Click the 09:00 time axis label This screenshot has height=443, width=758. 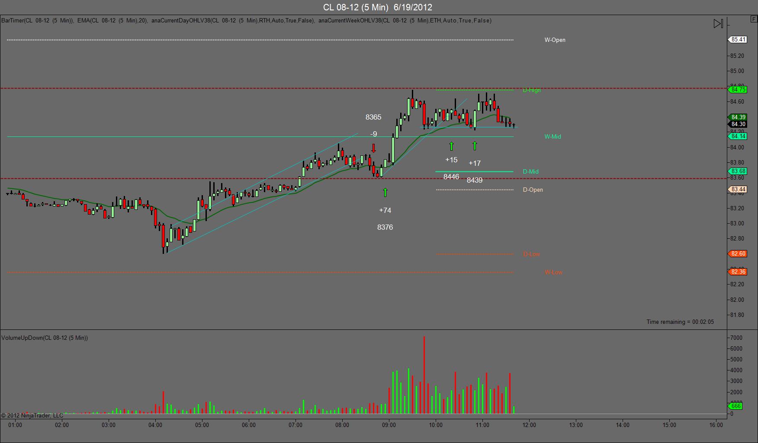coord(389,425)
